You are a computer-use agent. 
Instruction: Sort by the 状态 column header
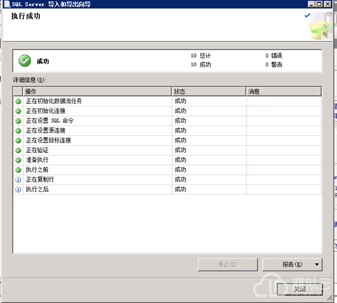209,92
